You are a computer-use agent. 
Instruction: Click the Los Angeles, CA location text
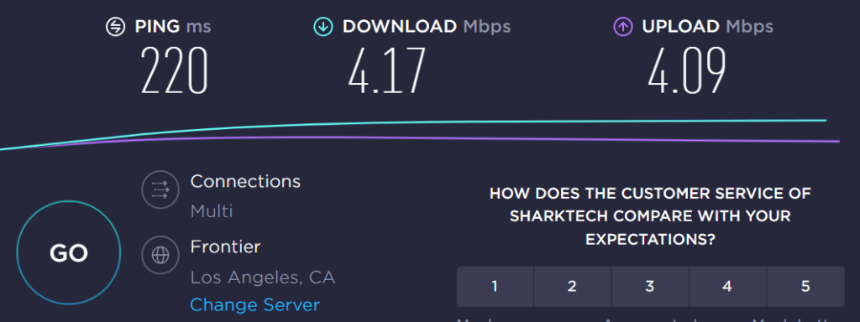263,278
